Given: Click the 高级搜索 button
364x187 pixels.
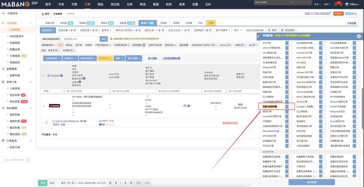Looking at the screenshot, I should tap(288, 30).
